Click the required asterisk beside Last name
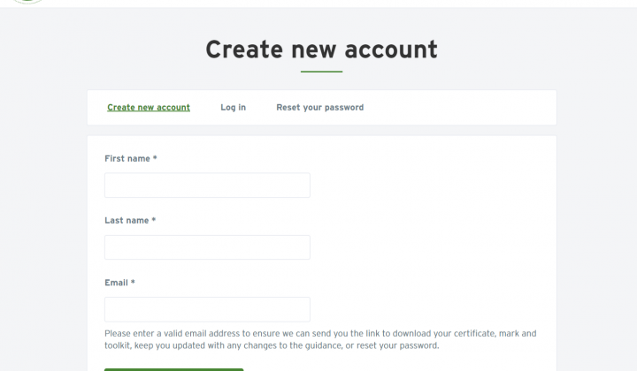 click(x=154, y=220)
